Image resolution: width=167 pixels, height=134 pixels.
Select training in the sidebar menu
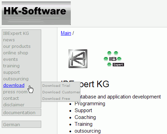[x=11, y=66]
